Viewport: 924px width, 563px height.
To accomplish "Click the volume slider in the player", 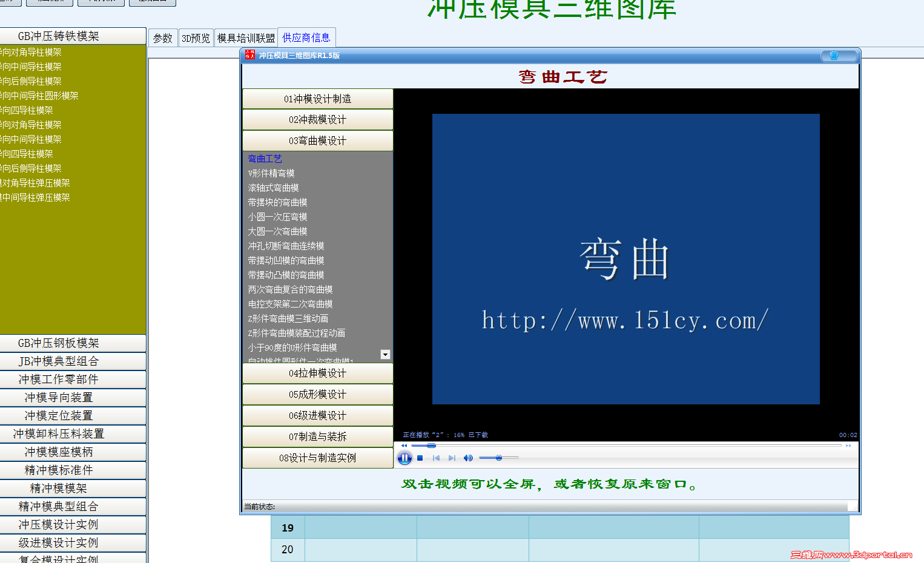I will coord(499,458).
